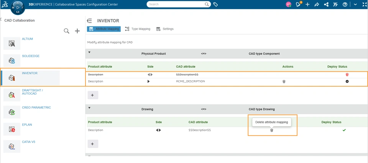Open notifications bell with badge

[298, 4]
